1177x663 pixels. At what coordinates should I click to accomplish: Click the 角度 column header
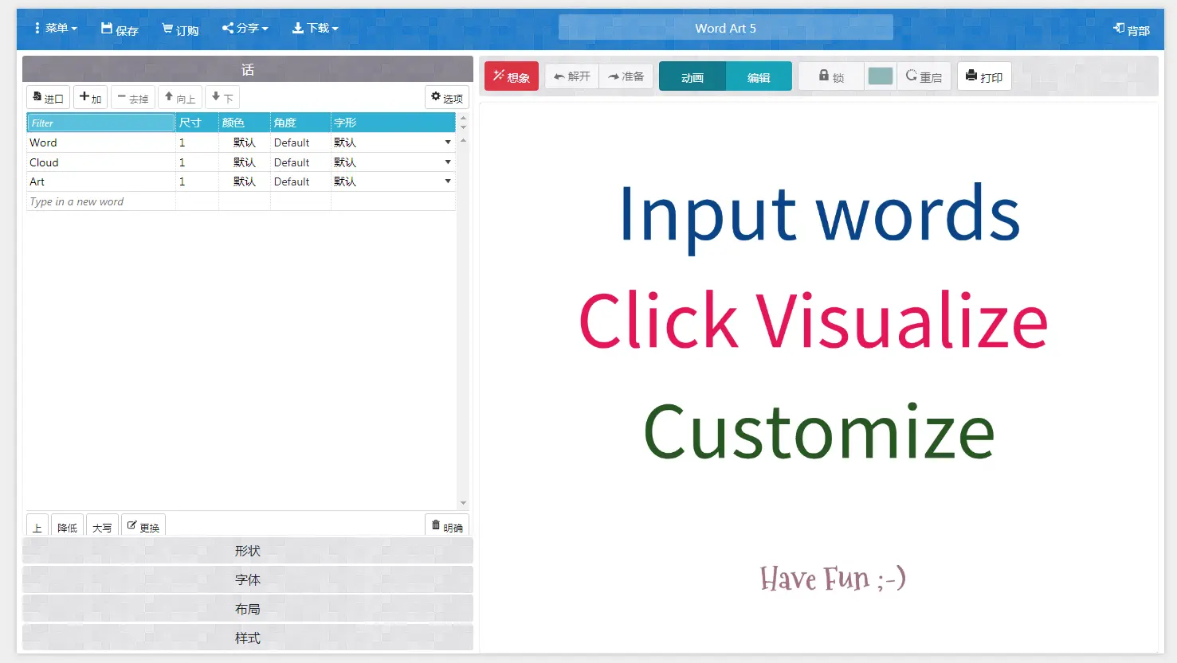[300, 123]
